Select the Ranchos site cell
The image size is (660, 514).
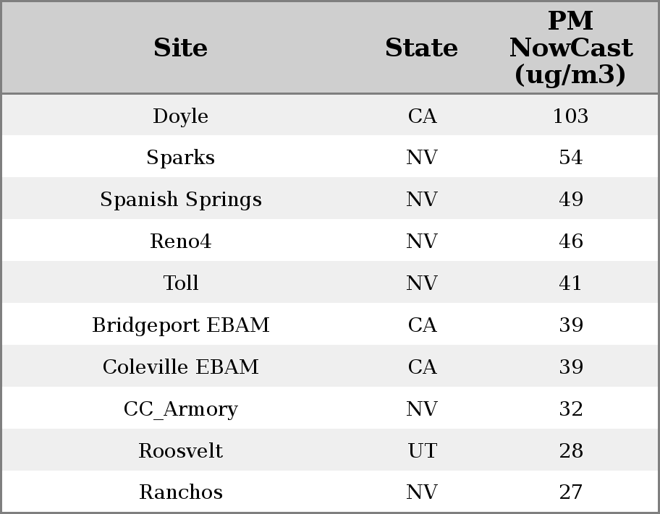(x=180, y=492)
